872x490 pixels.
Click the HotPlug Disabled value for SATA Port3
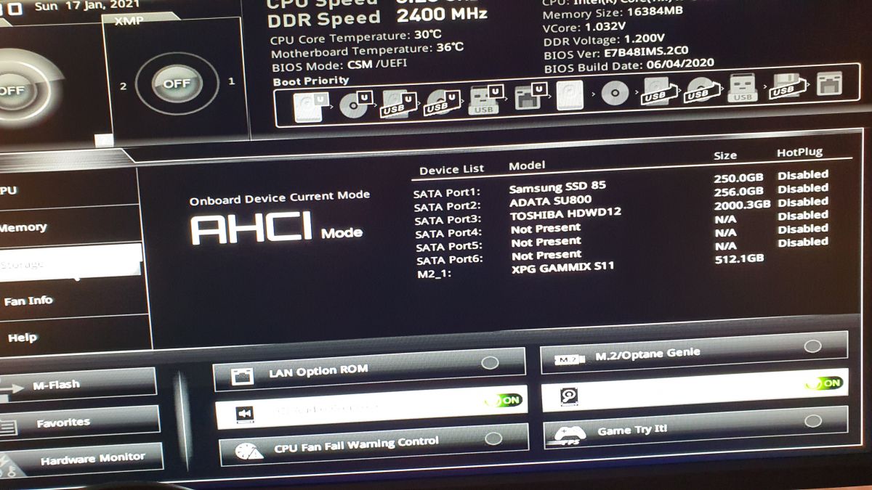pyautogui.click(x=803, y=202)
